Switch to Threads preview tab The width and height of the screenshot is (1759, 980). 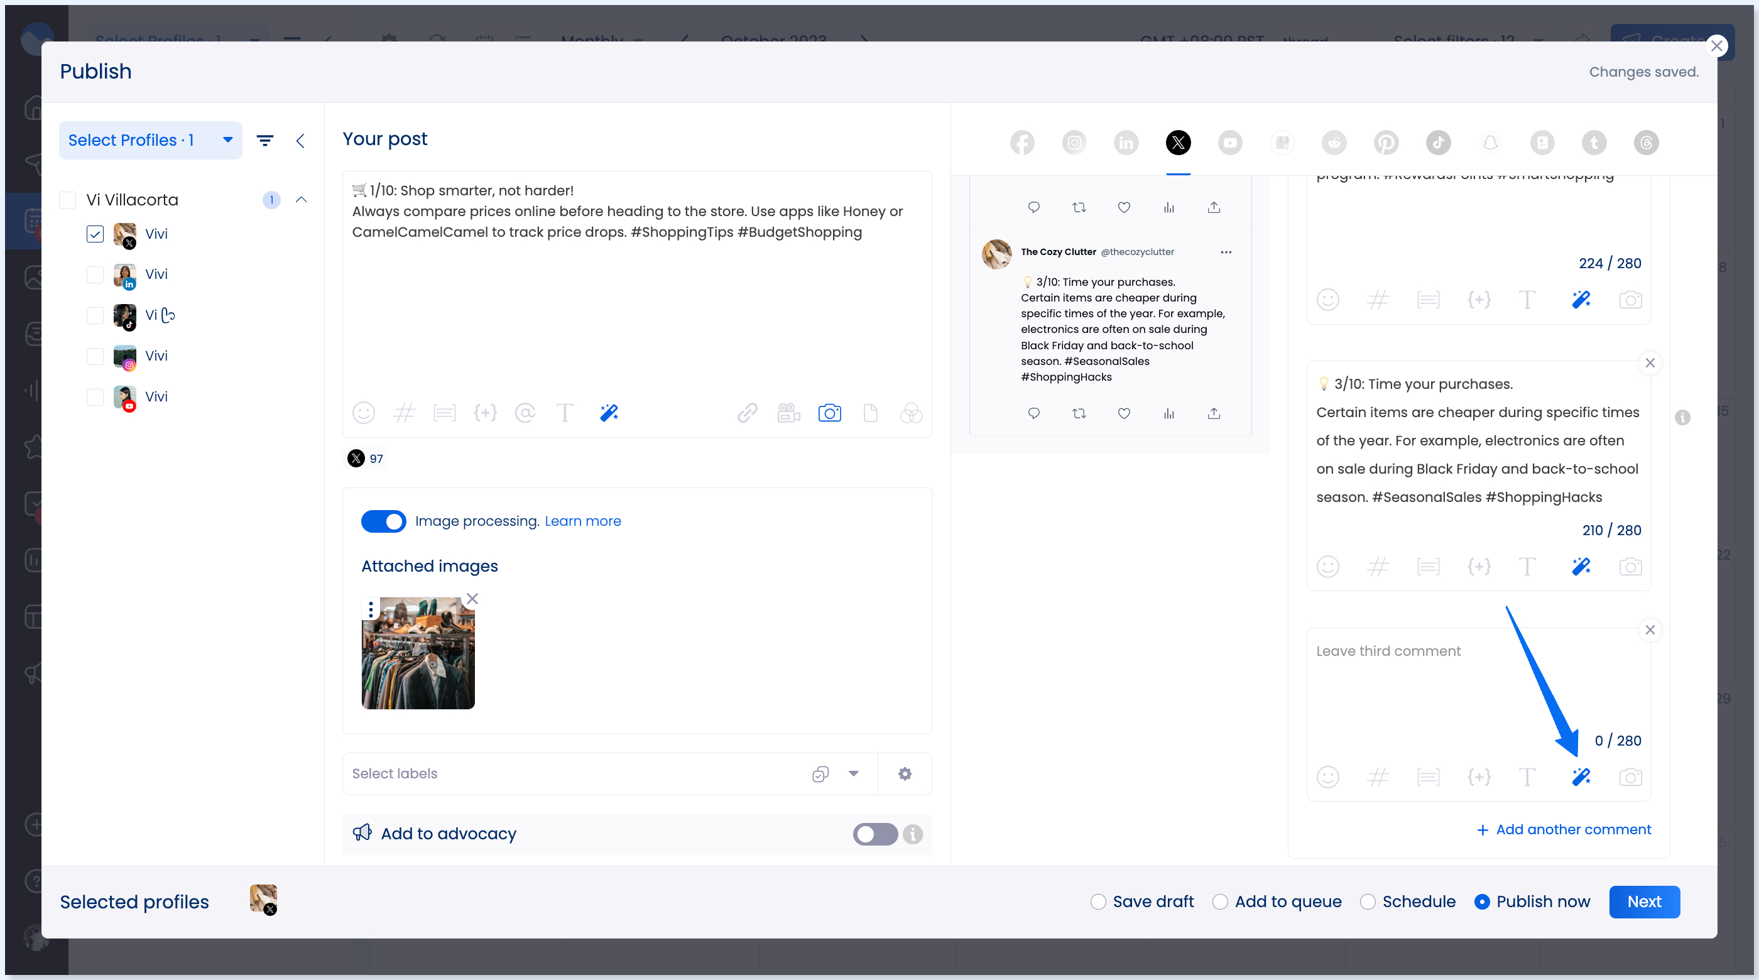(x=1646, y=142)
